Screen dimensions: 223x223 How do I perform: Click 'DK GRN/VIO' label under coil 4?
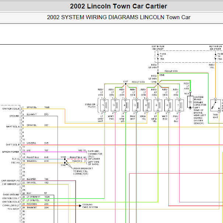coord(122,119)
